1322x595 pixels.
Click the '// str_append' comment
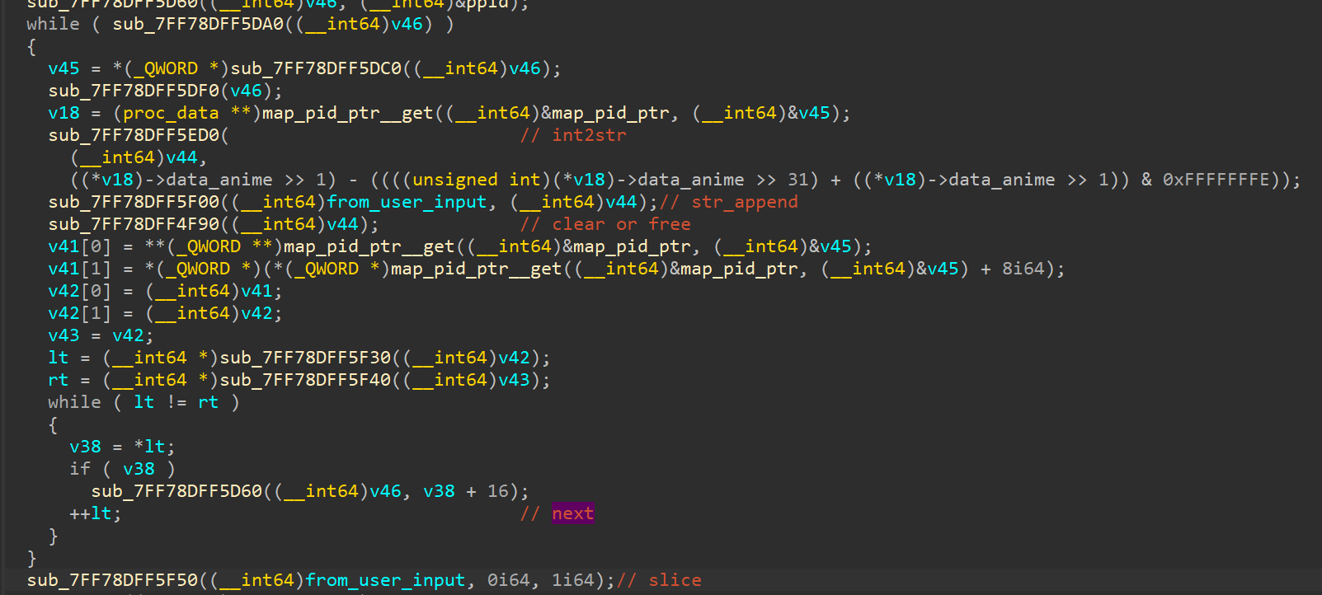point(729,202)
